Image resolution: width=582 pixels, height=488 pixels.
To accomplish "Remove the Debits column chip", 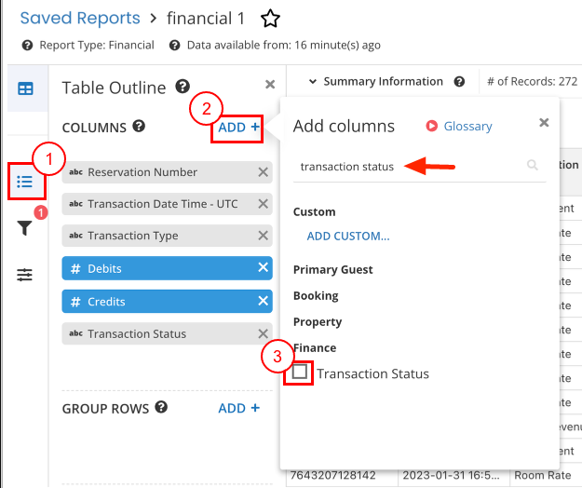I will coord(263,268).
